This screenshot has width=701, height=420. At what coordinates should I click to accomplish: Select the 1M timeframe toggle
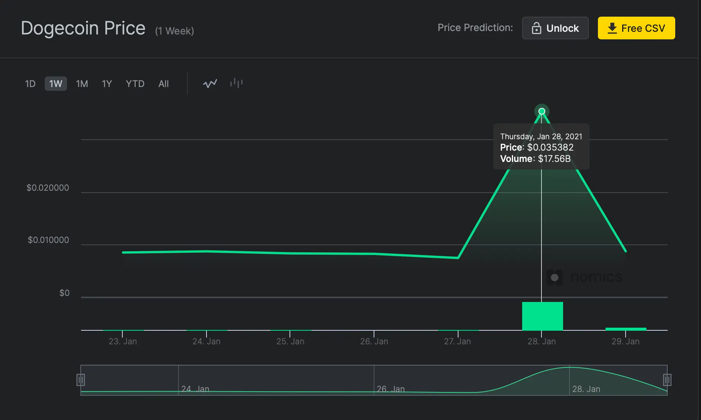pyautogui.click(x=81, y=84)
